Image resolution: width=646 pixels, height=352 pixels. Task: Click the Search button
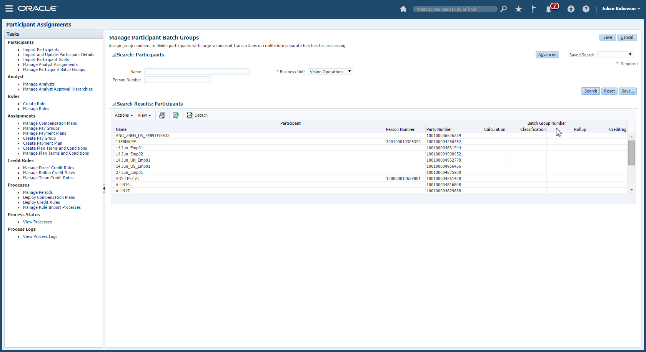pos(591,91)
